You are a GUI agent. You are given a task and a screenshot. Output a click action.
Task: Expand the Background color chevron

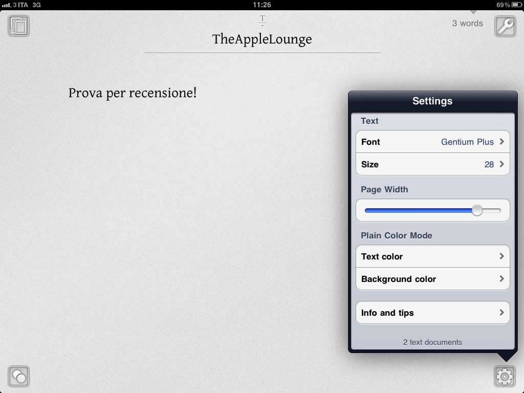click(x=501, y=279)
